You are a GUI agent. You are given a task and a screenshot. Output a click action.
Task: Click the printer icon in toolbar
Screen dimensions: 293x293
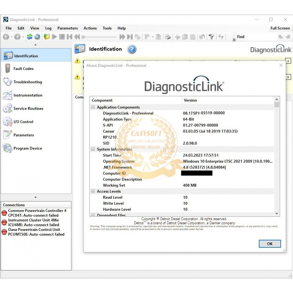[168, 37]
